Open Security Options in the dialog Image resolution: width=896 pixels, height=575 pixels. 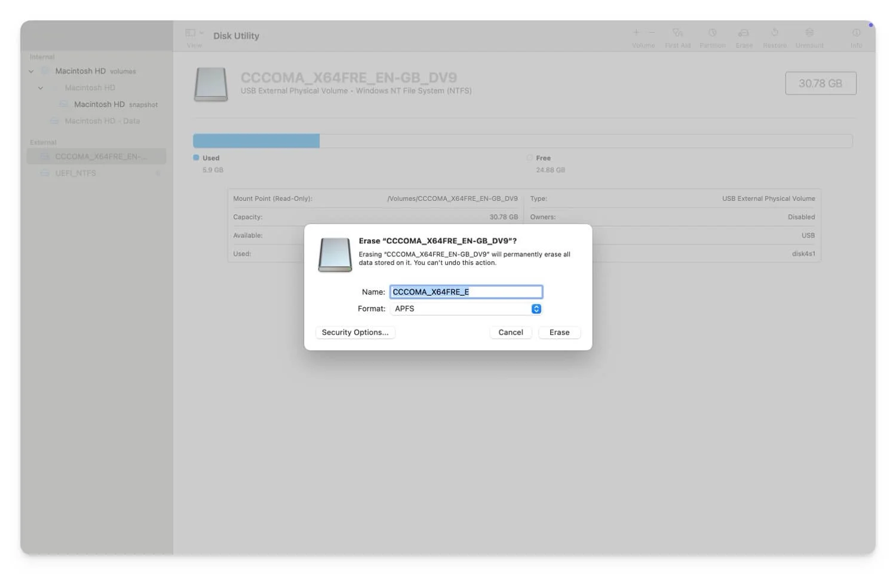355,332
